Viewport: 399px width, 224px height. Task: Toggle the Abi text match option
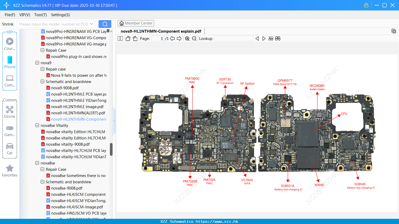pos(271,38)
